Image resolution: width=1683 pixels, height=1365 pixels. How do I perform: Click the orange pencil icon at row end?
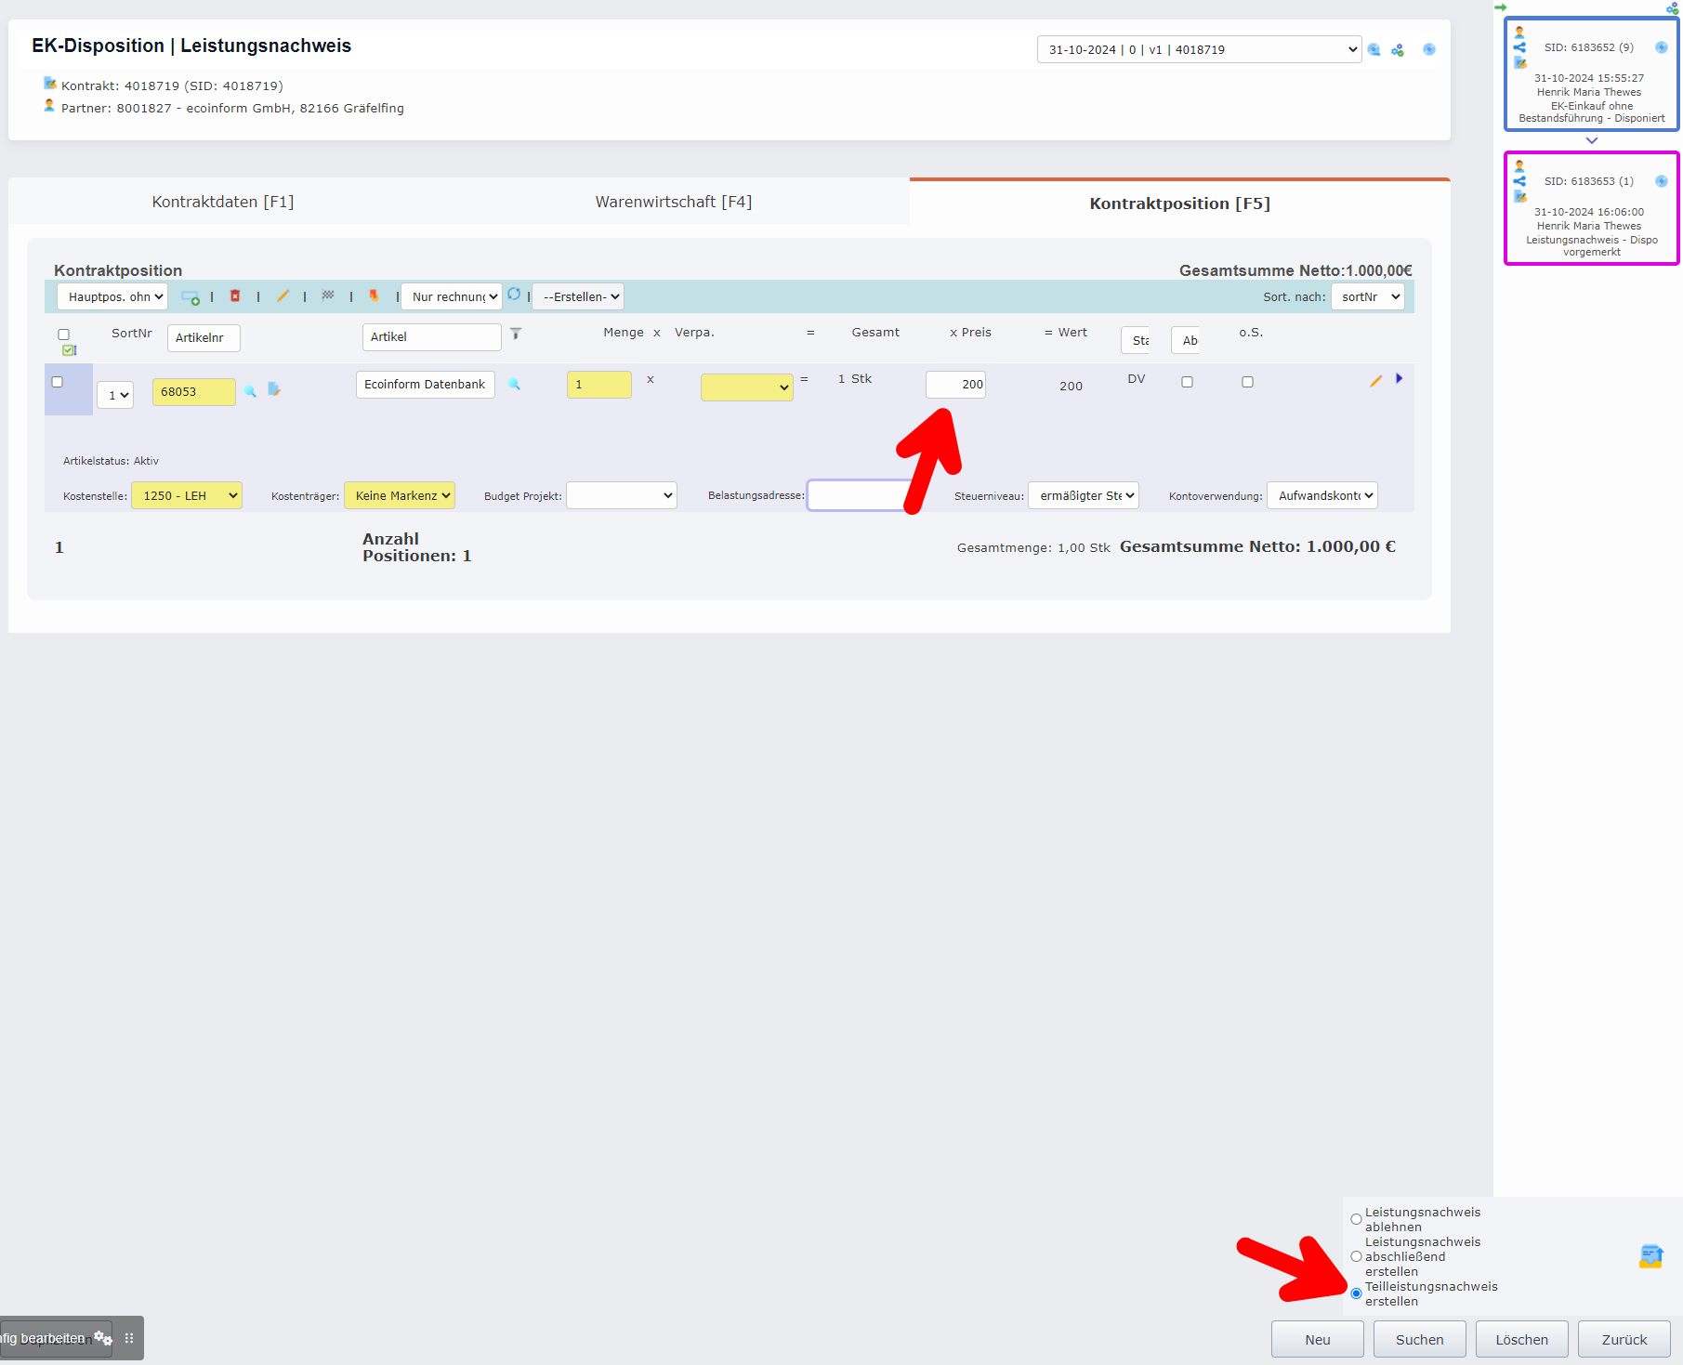click(x=1375, y=381)
